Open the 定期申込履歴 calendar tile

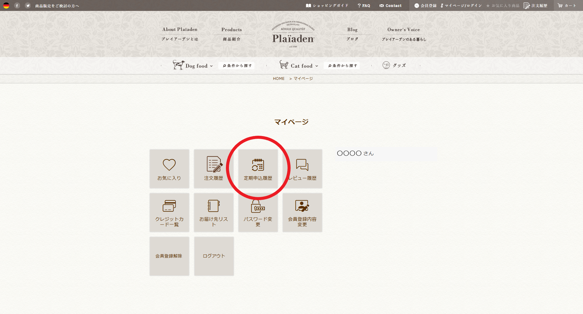(x=258, y=169)
